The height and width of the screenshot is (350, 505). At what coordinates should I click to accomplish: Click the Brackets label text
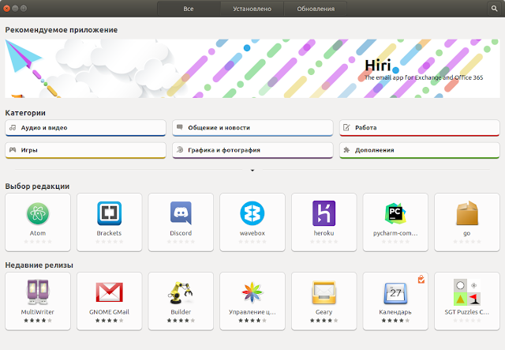pyautogui.click(x=109, y=233)
